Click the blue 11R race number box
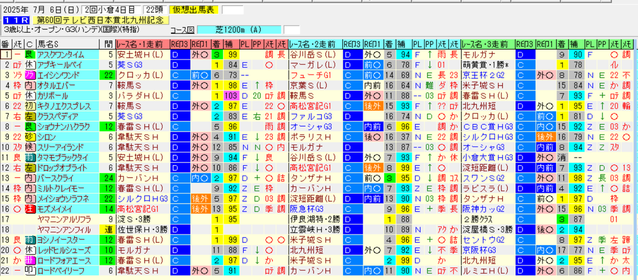The image size is (638, 280). pyautogui.click(x=17, y=20)
